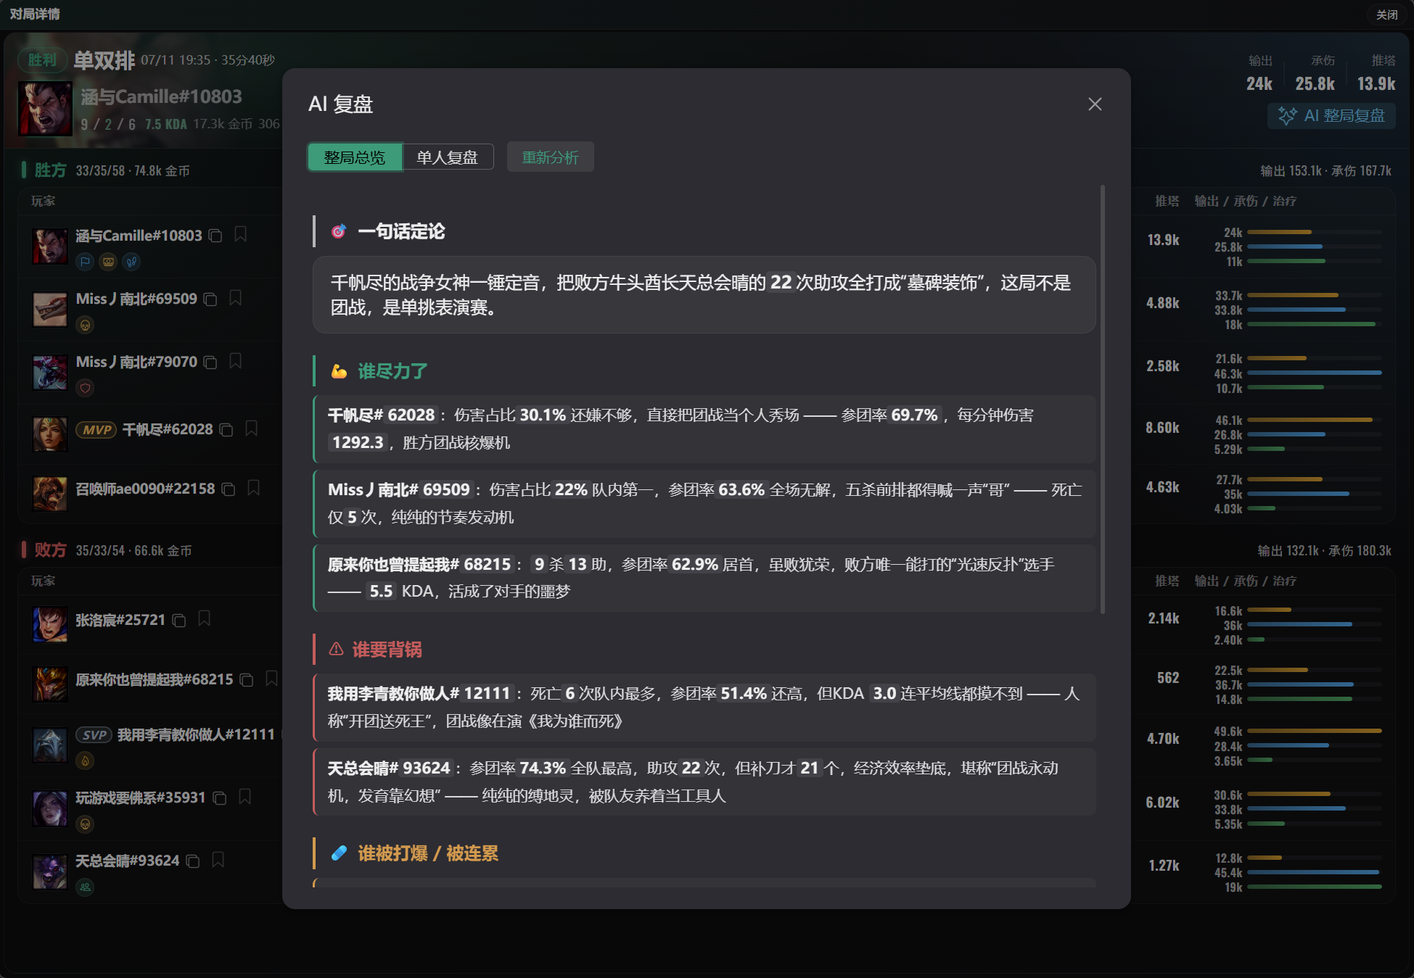This screenshot has height=978, width=1414.
Task: Copy name icon beside 原来你也曾提起我#68215
Action: (247, 680)
